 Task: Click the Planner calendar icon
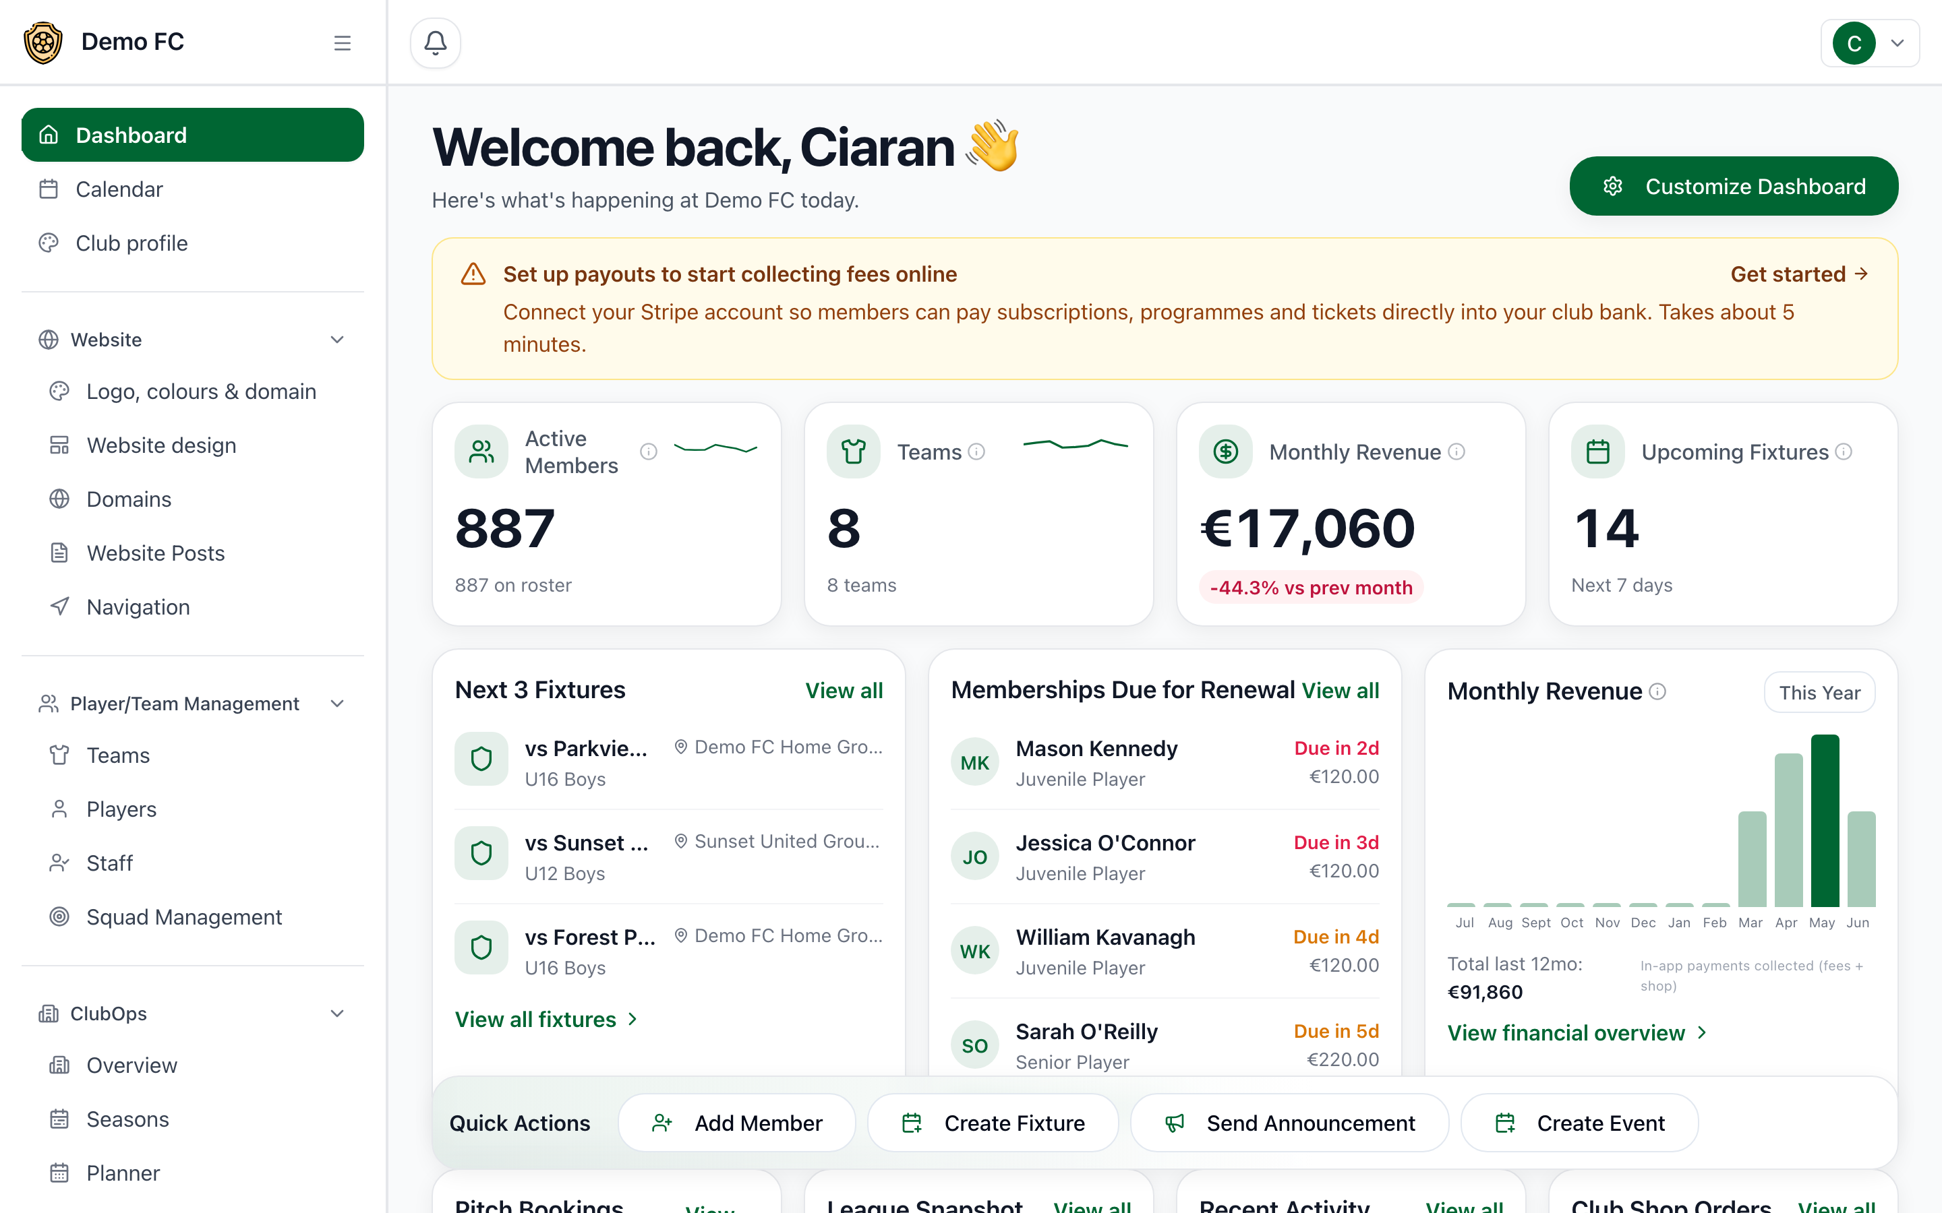pos(59,1172)
